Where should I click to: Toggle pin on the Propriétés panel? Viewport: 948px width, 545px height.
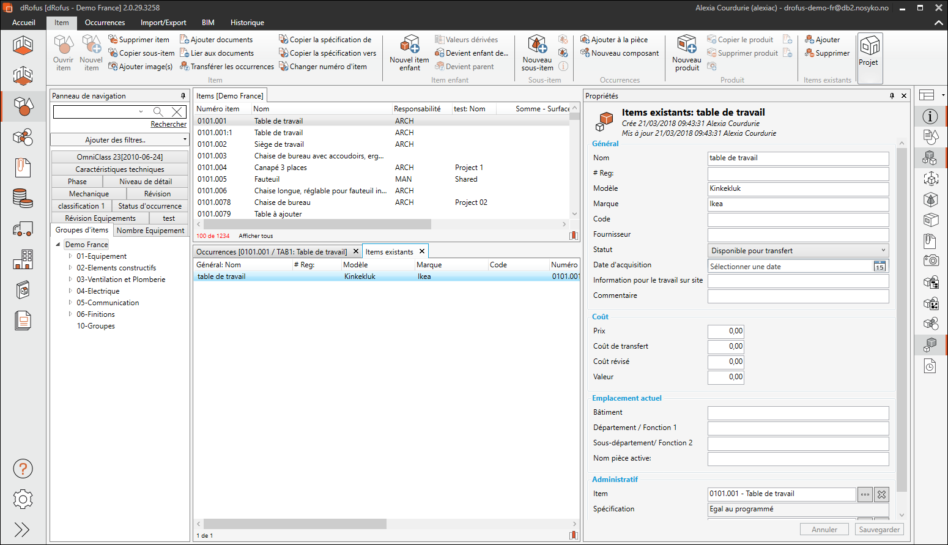click(892, 96)
